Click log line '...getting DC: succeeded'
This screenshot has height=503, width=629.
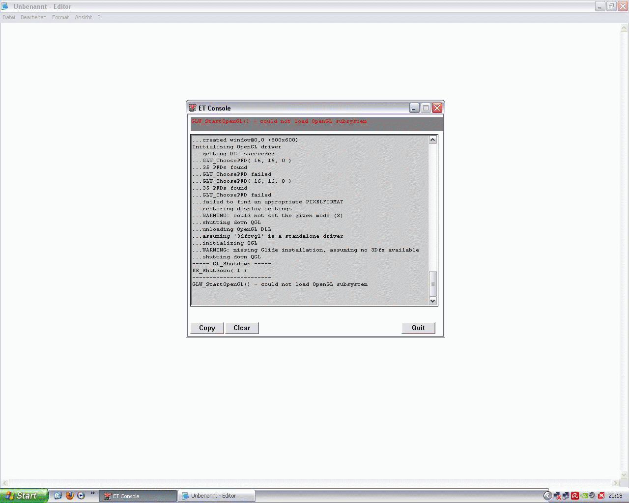click(x=234, y=154)
